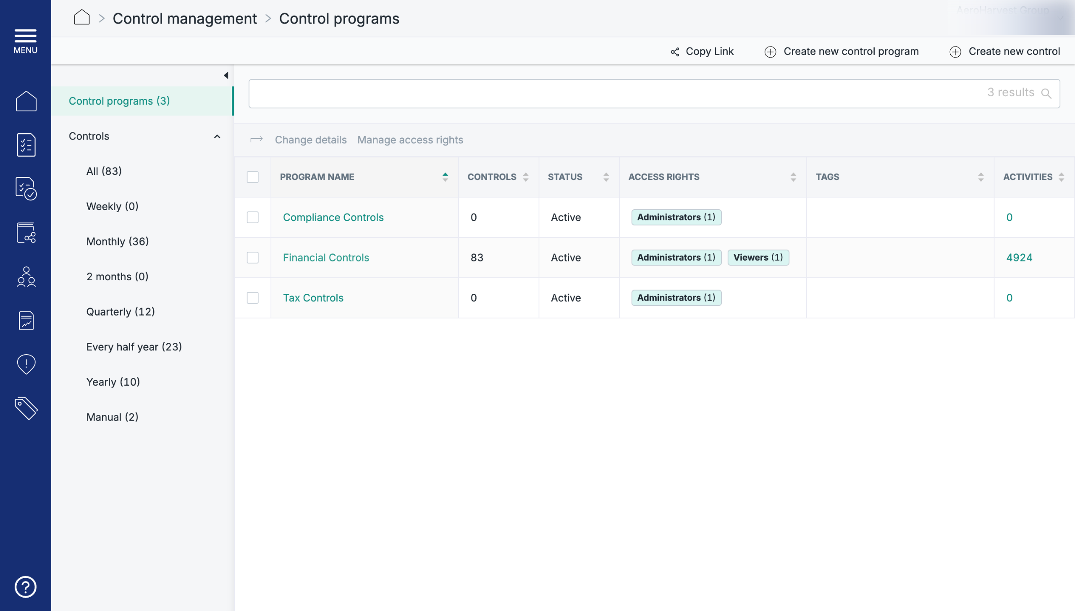Image resolution: width=1075 pixels, height=611 pixels.
Task: Open the hamburger MENU icon
Action: tap(26, 41)
